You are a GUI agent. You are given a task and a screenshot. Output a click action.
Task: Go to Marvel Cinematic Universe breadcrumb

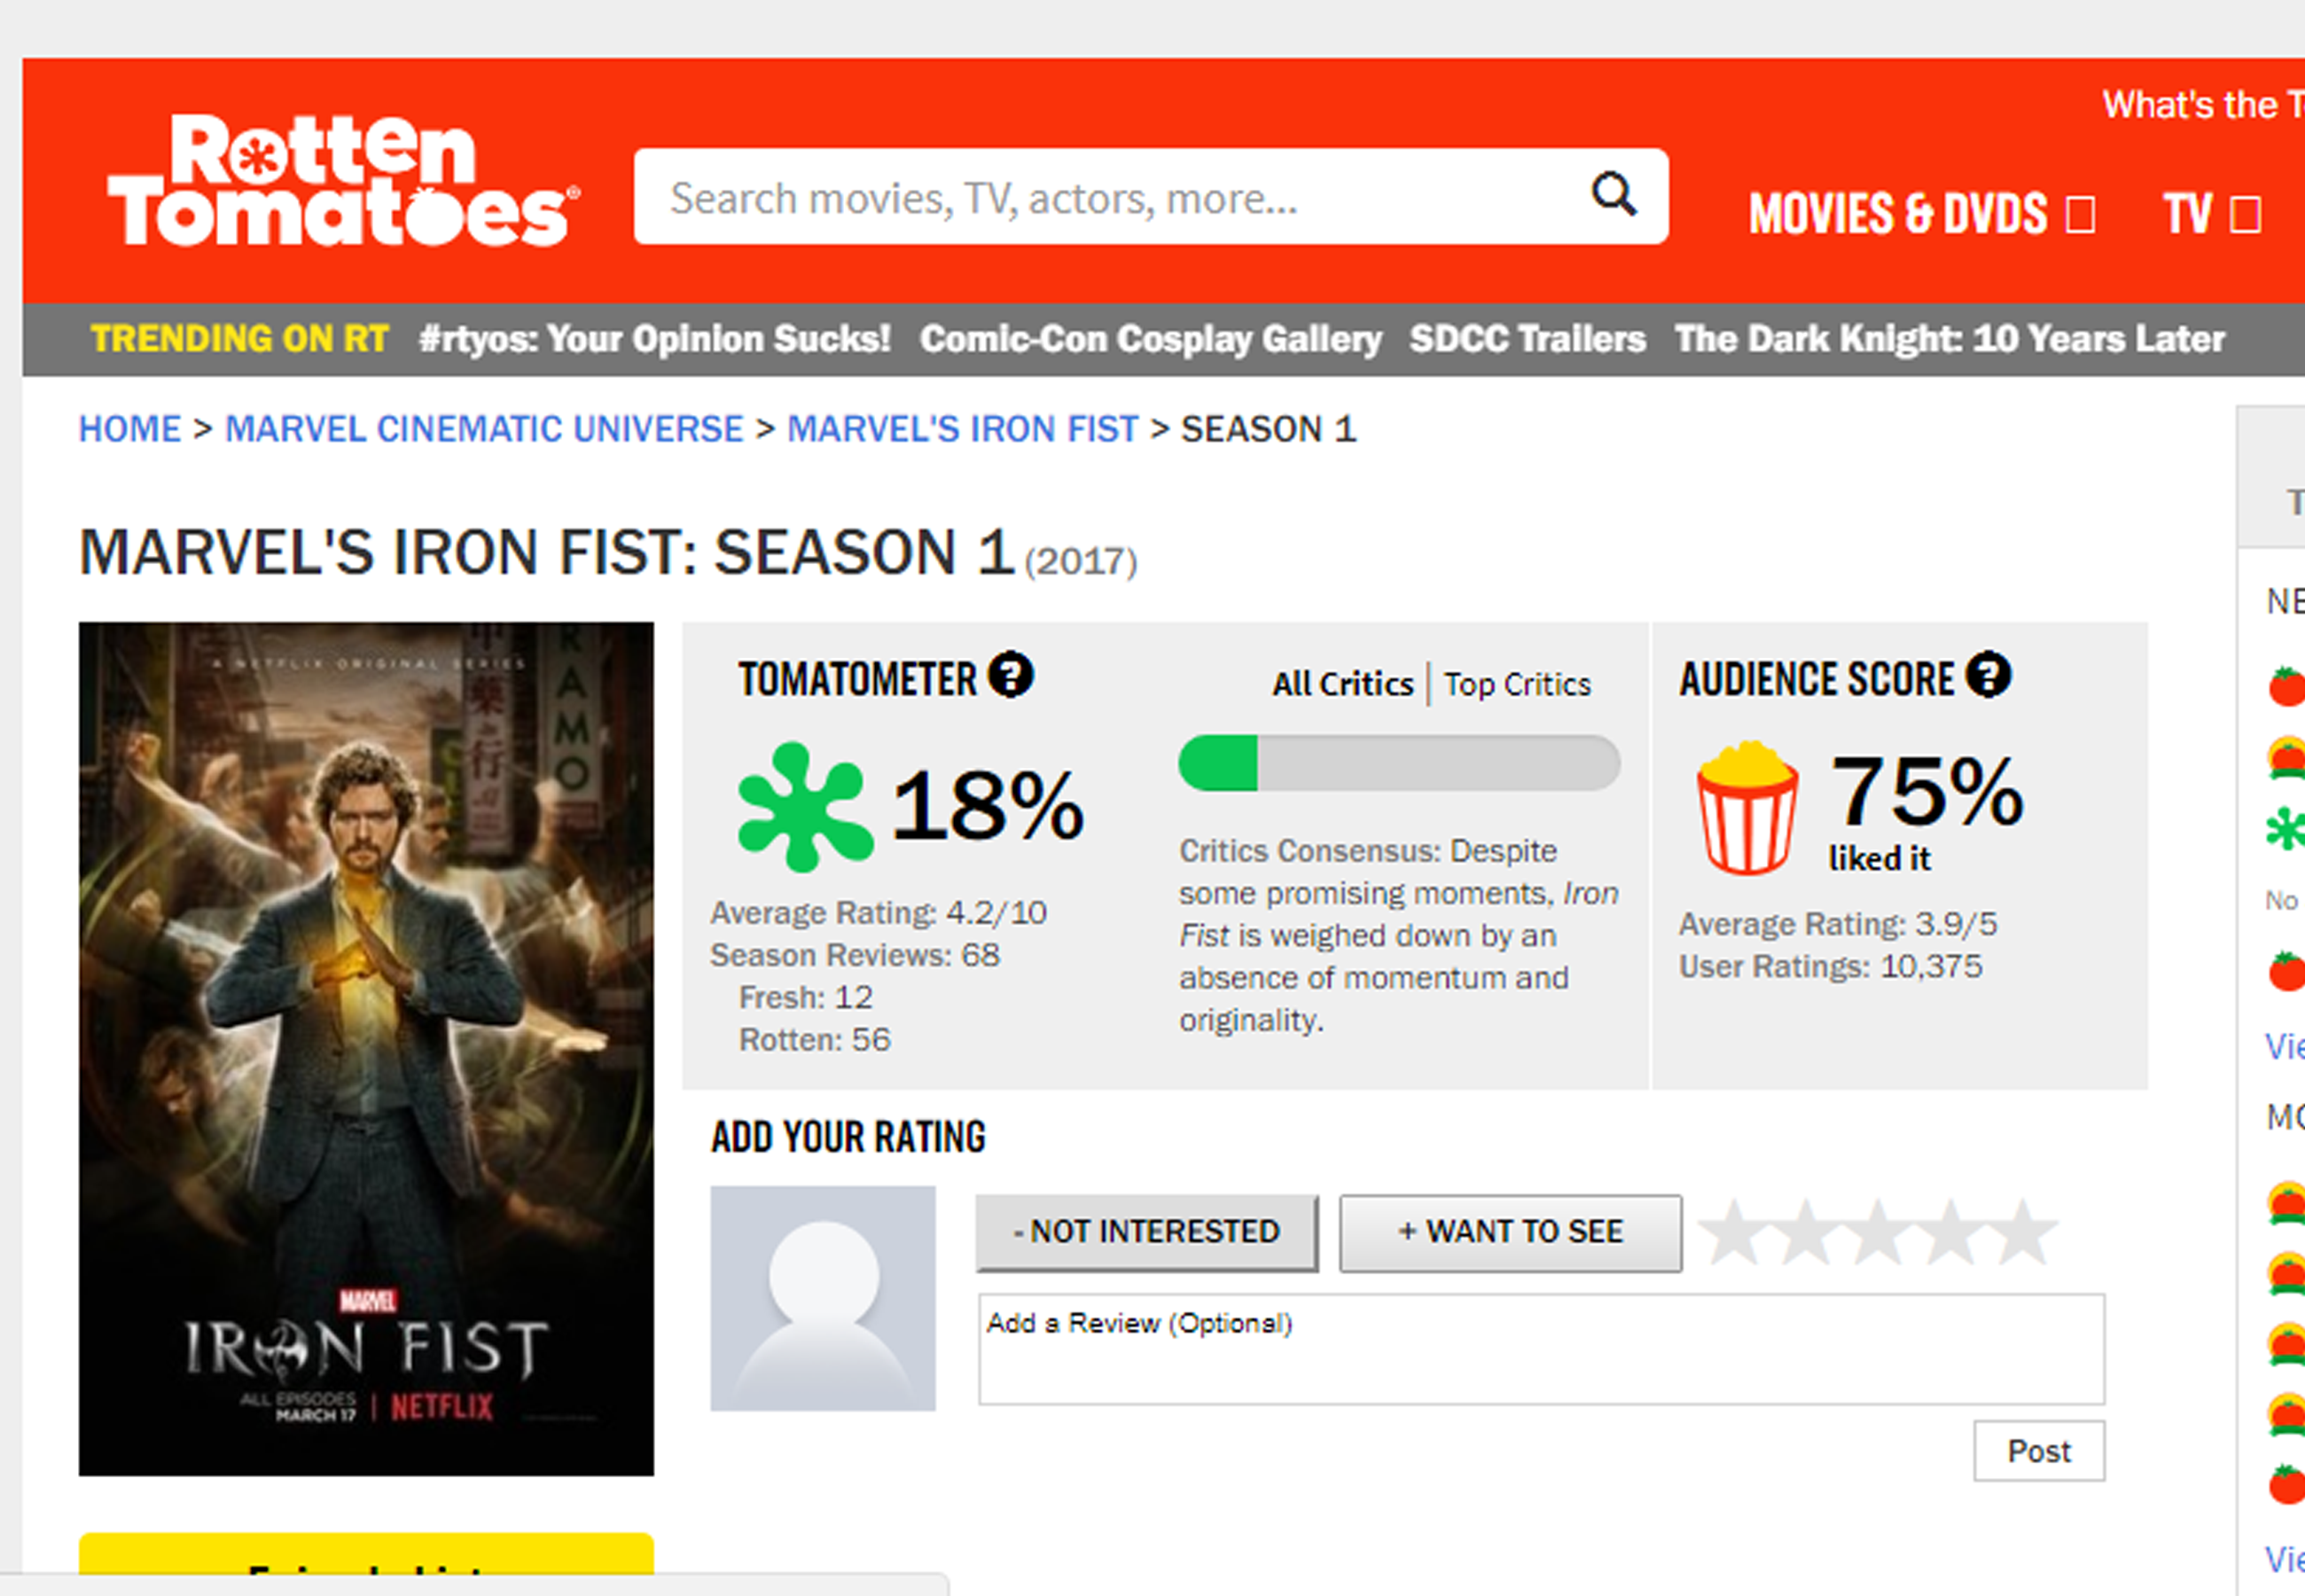[484, 429]
